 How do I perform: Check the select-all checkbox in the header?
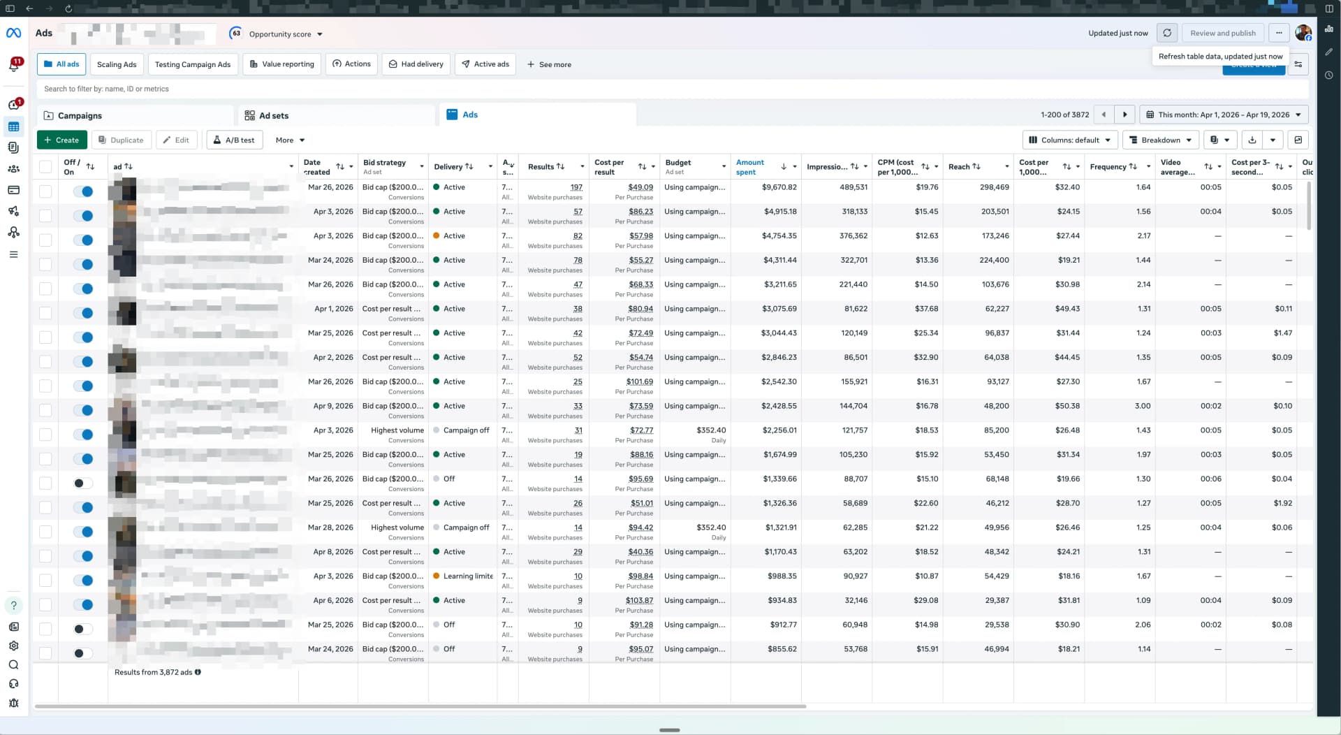pos(45,166)
